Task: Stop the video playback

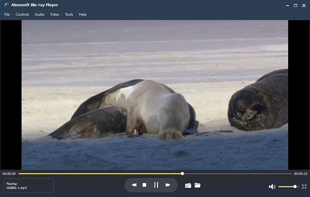Action: 144,185
